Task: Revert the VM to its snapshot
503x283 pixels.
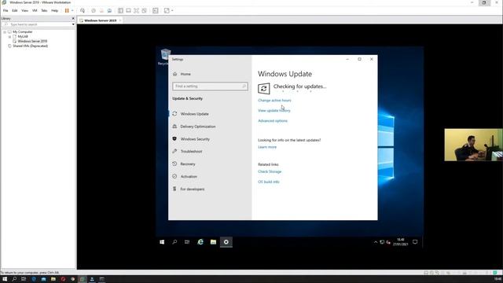Action: point(101,10)
